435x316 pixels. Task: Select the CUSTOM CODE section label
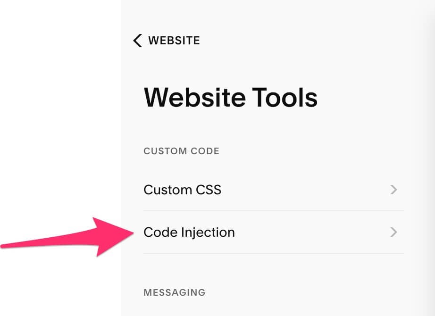coord(182,151)
